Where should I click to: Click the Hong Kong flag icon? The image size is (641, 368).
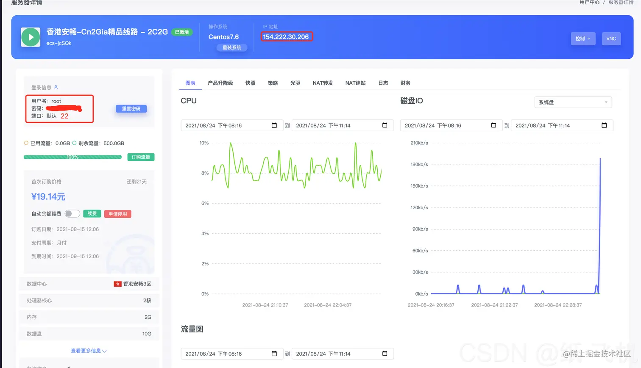(118, 284)
